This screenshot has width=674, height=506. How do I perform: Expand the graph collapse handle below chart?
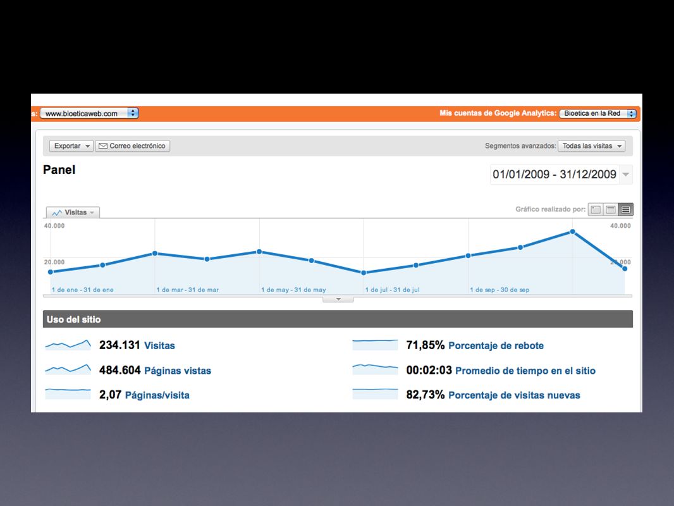tap(338, 299)
